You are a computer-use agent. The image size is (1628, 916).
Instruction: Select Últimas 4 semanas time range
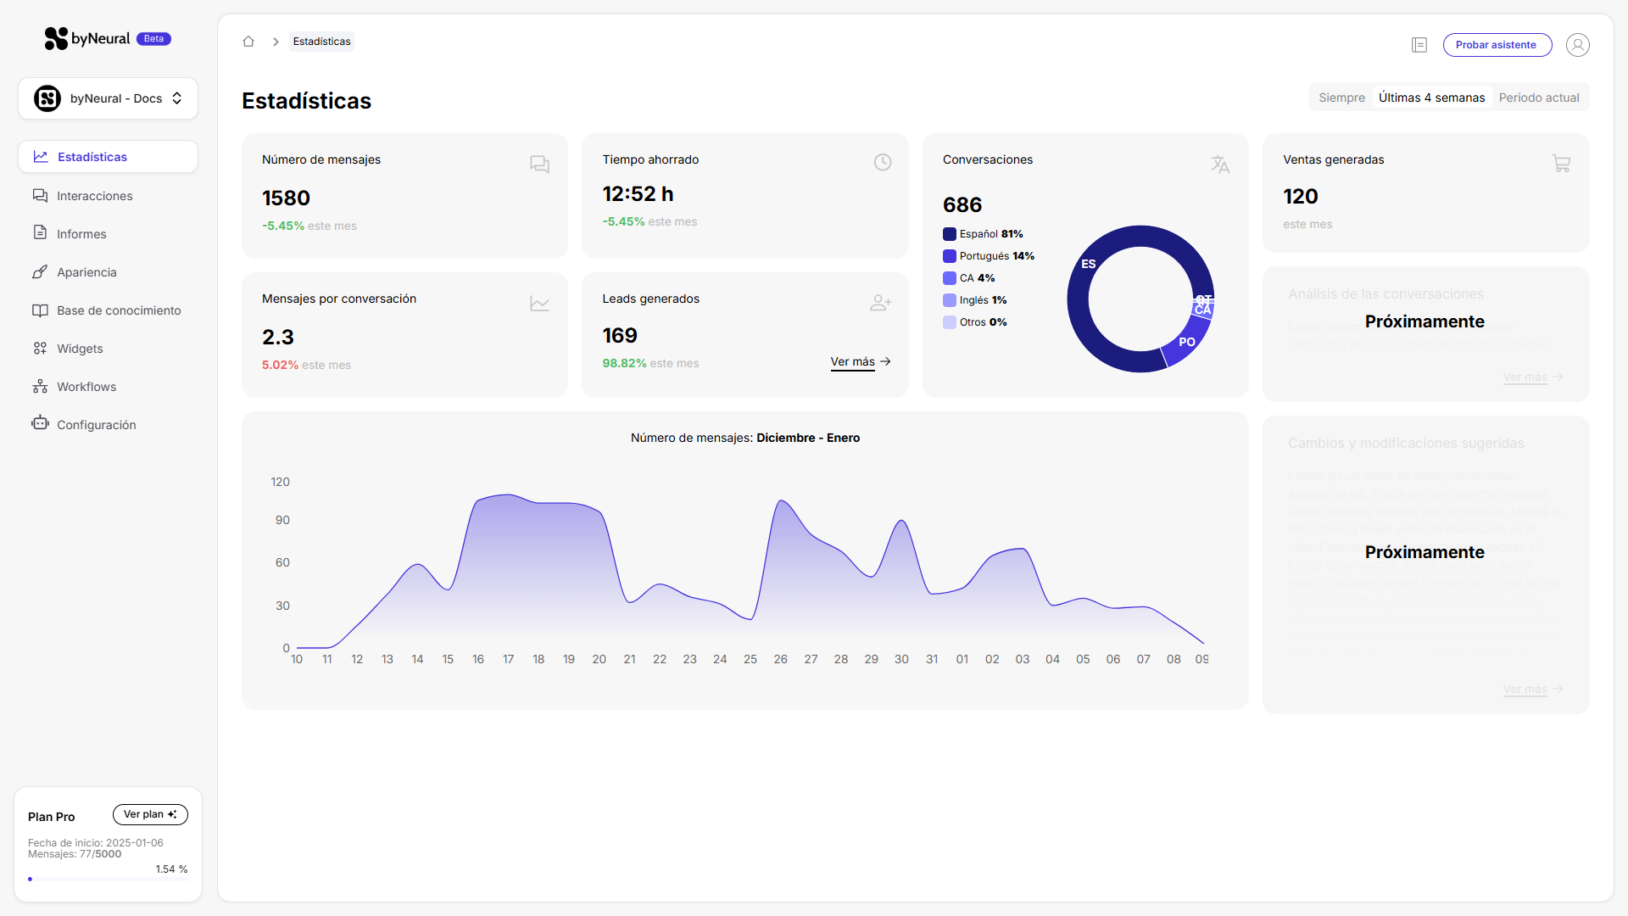tap(1431, 98)
